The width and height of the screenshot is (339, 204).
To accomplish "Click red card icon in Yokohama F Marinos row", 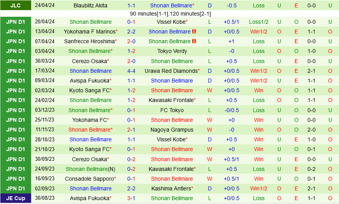I will 194,32.
